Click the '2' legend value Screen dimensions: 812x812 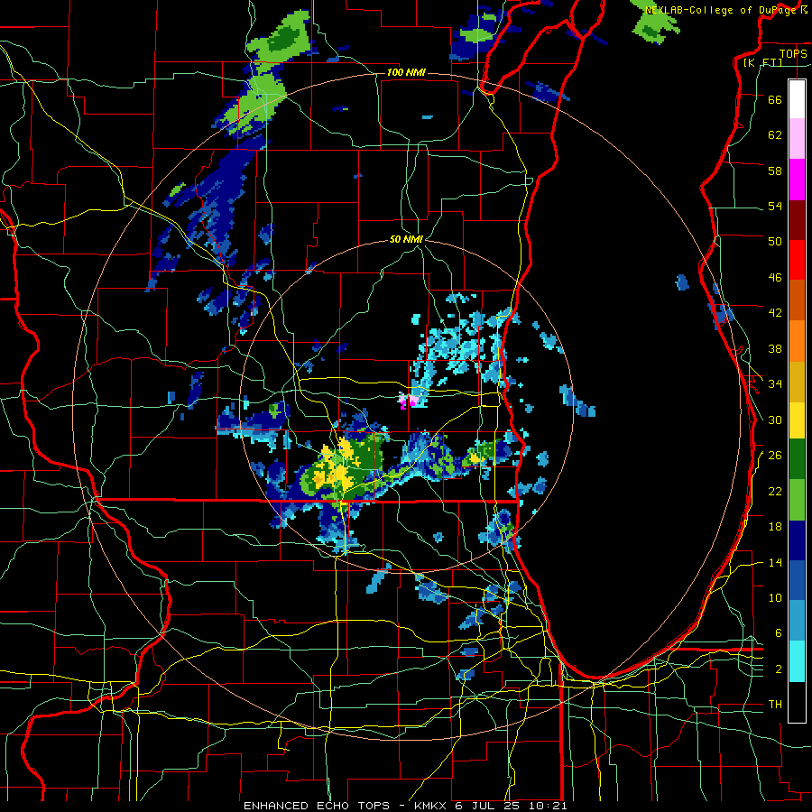pyautogui.click(x=779, y=669)
